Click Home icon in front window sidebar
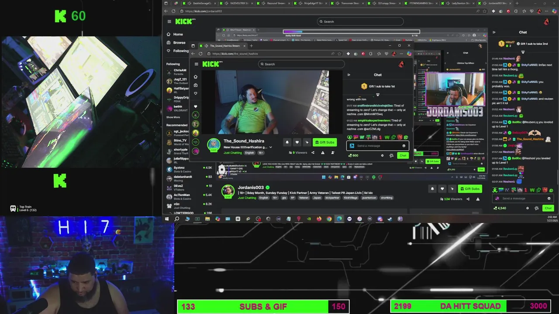 pos(196,77)
